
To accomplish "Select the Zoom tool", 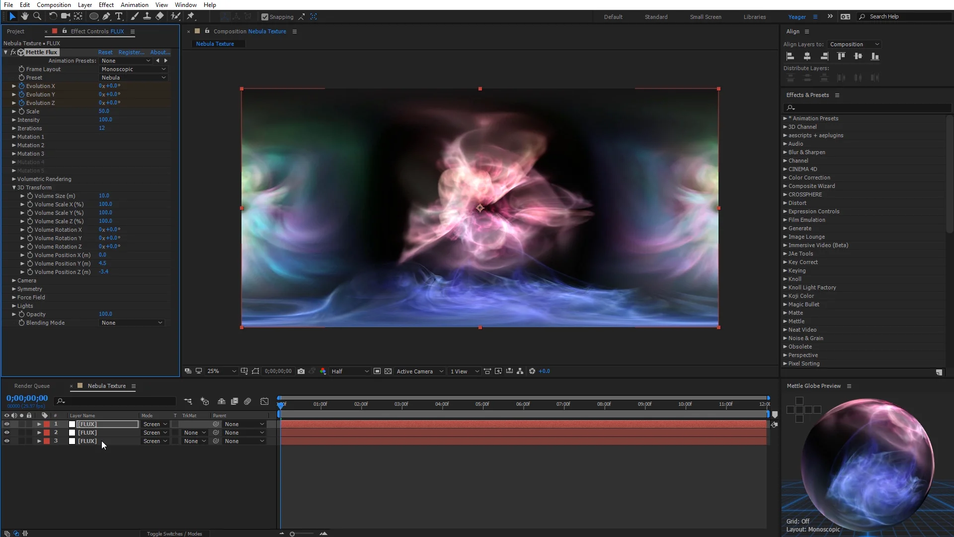I will [37, 16].
